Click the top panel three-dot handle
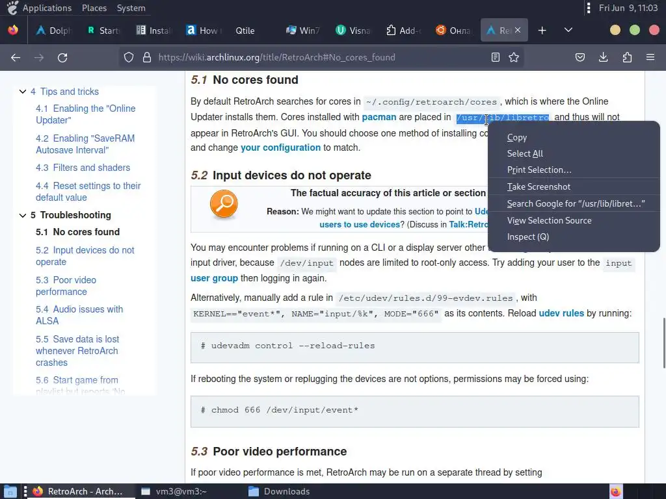The width and height of the screenshot is (666, 499). [588, 8]
